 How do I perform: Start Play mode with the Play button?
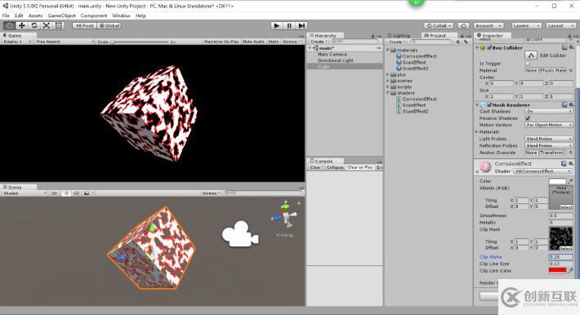276,25
